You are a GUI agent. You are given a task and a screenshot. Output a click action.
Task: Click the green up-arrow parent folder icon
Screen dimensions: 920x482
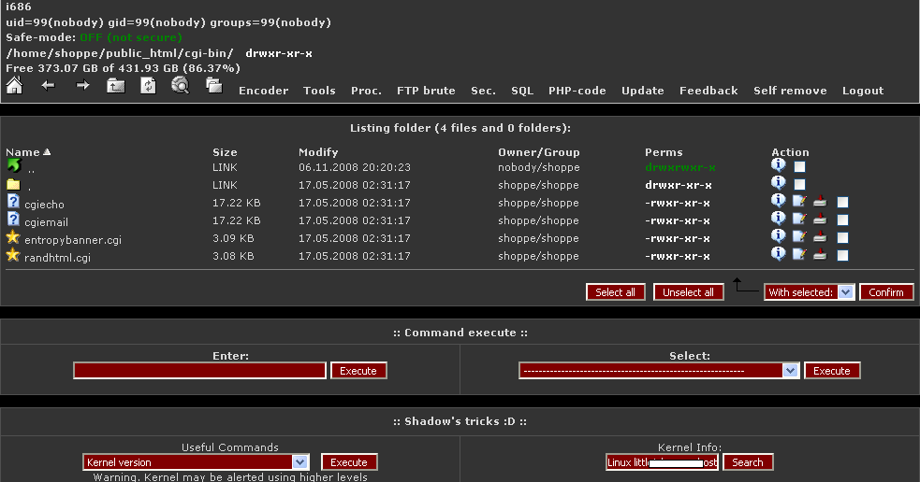(13, 165)
